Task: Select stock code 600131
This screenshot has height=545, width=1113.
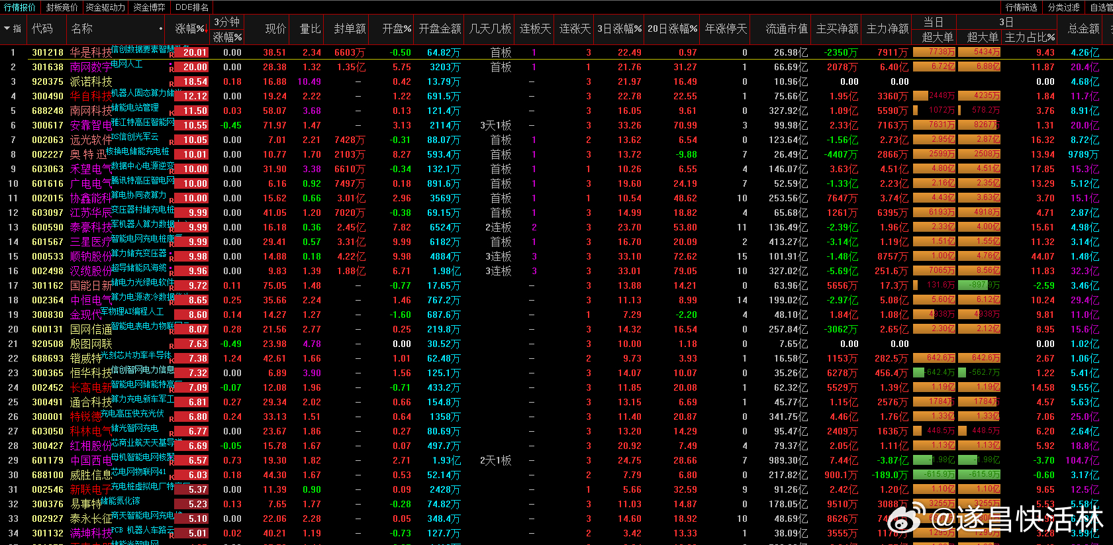Action: [x=48, y=329]
